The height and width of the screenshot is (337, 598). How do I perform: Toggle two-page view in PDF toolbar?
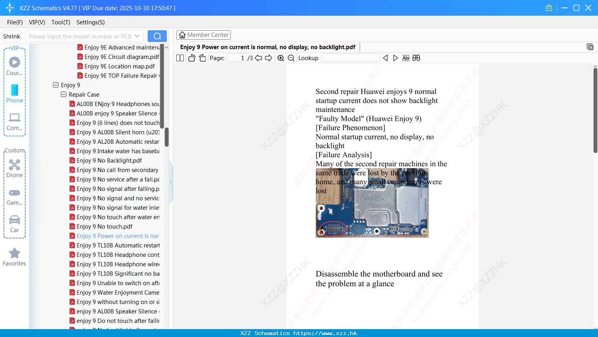(180, 58)
